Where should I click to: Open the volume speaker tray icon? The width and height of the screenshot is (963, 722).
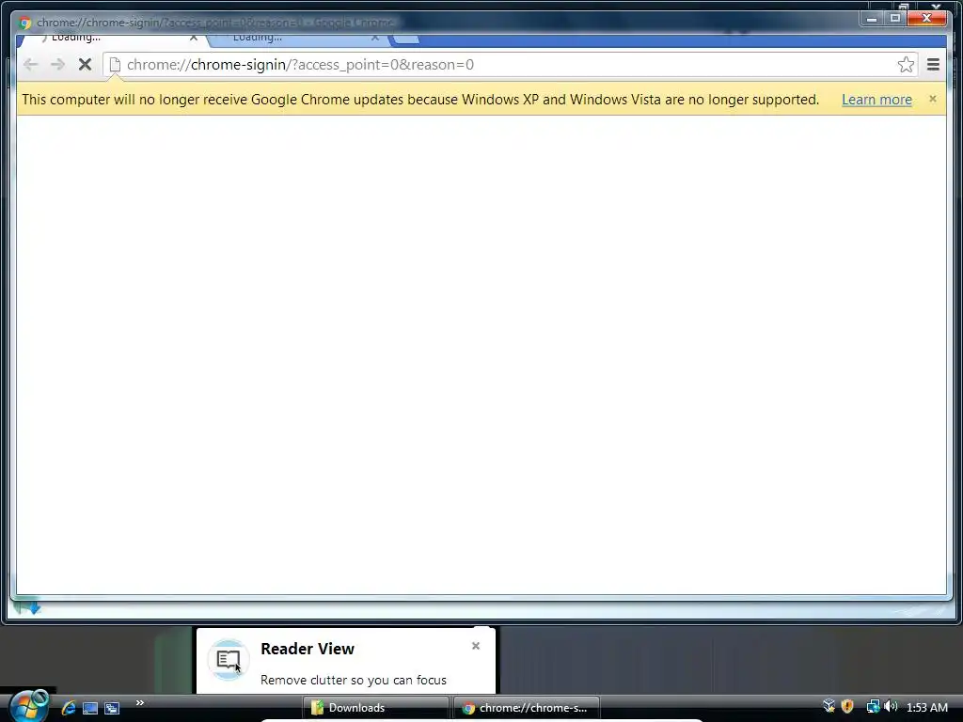(891, 707)
